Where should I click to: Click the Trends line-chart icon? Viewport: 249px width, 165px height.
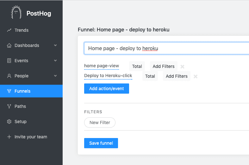point(9,30)
